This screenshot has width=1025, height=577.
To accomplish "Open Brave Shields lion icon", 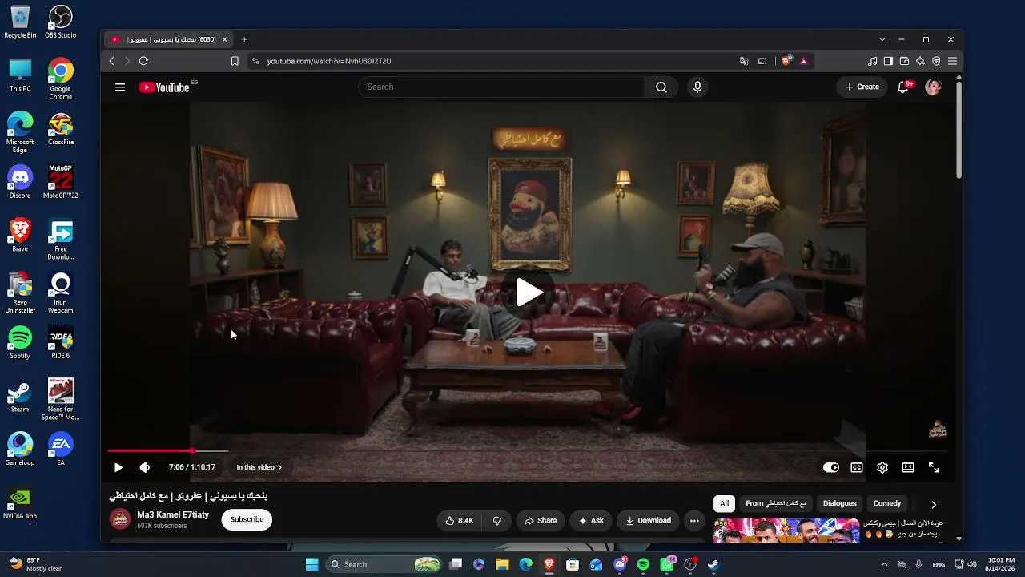I will (x=787, y=61).
